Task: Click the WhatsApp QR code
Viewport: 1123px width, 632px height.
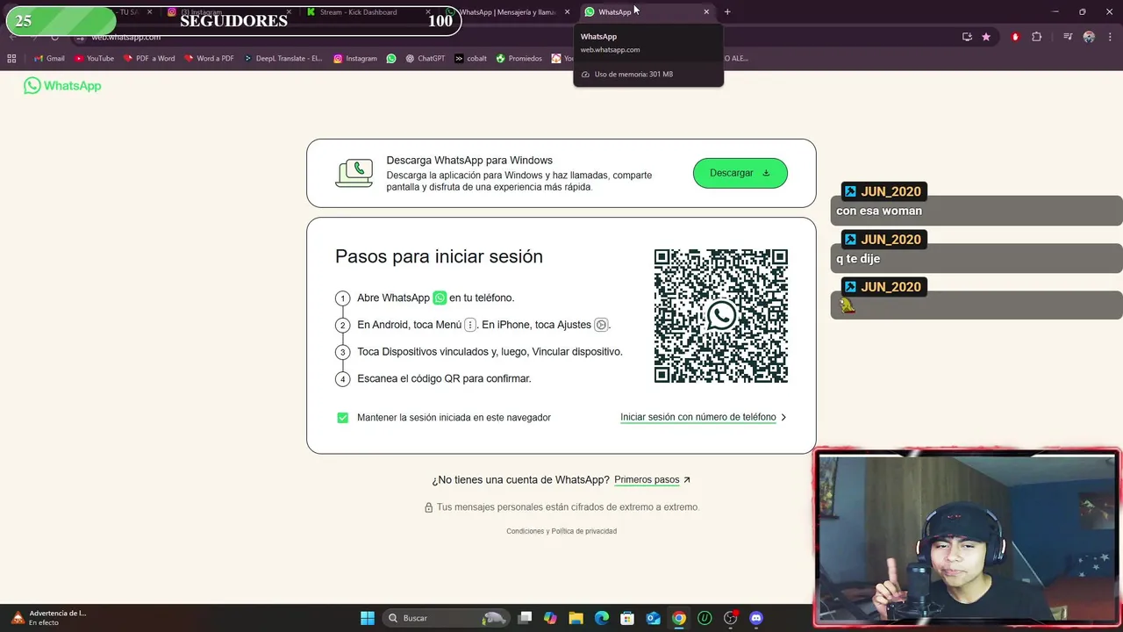Action: point(721,316)
